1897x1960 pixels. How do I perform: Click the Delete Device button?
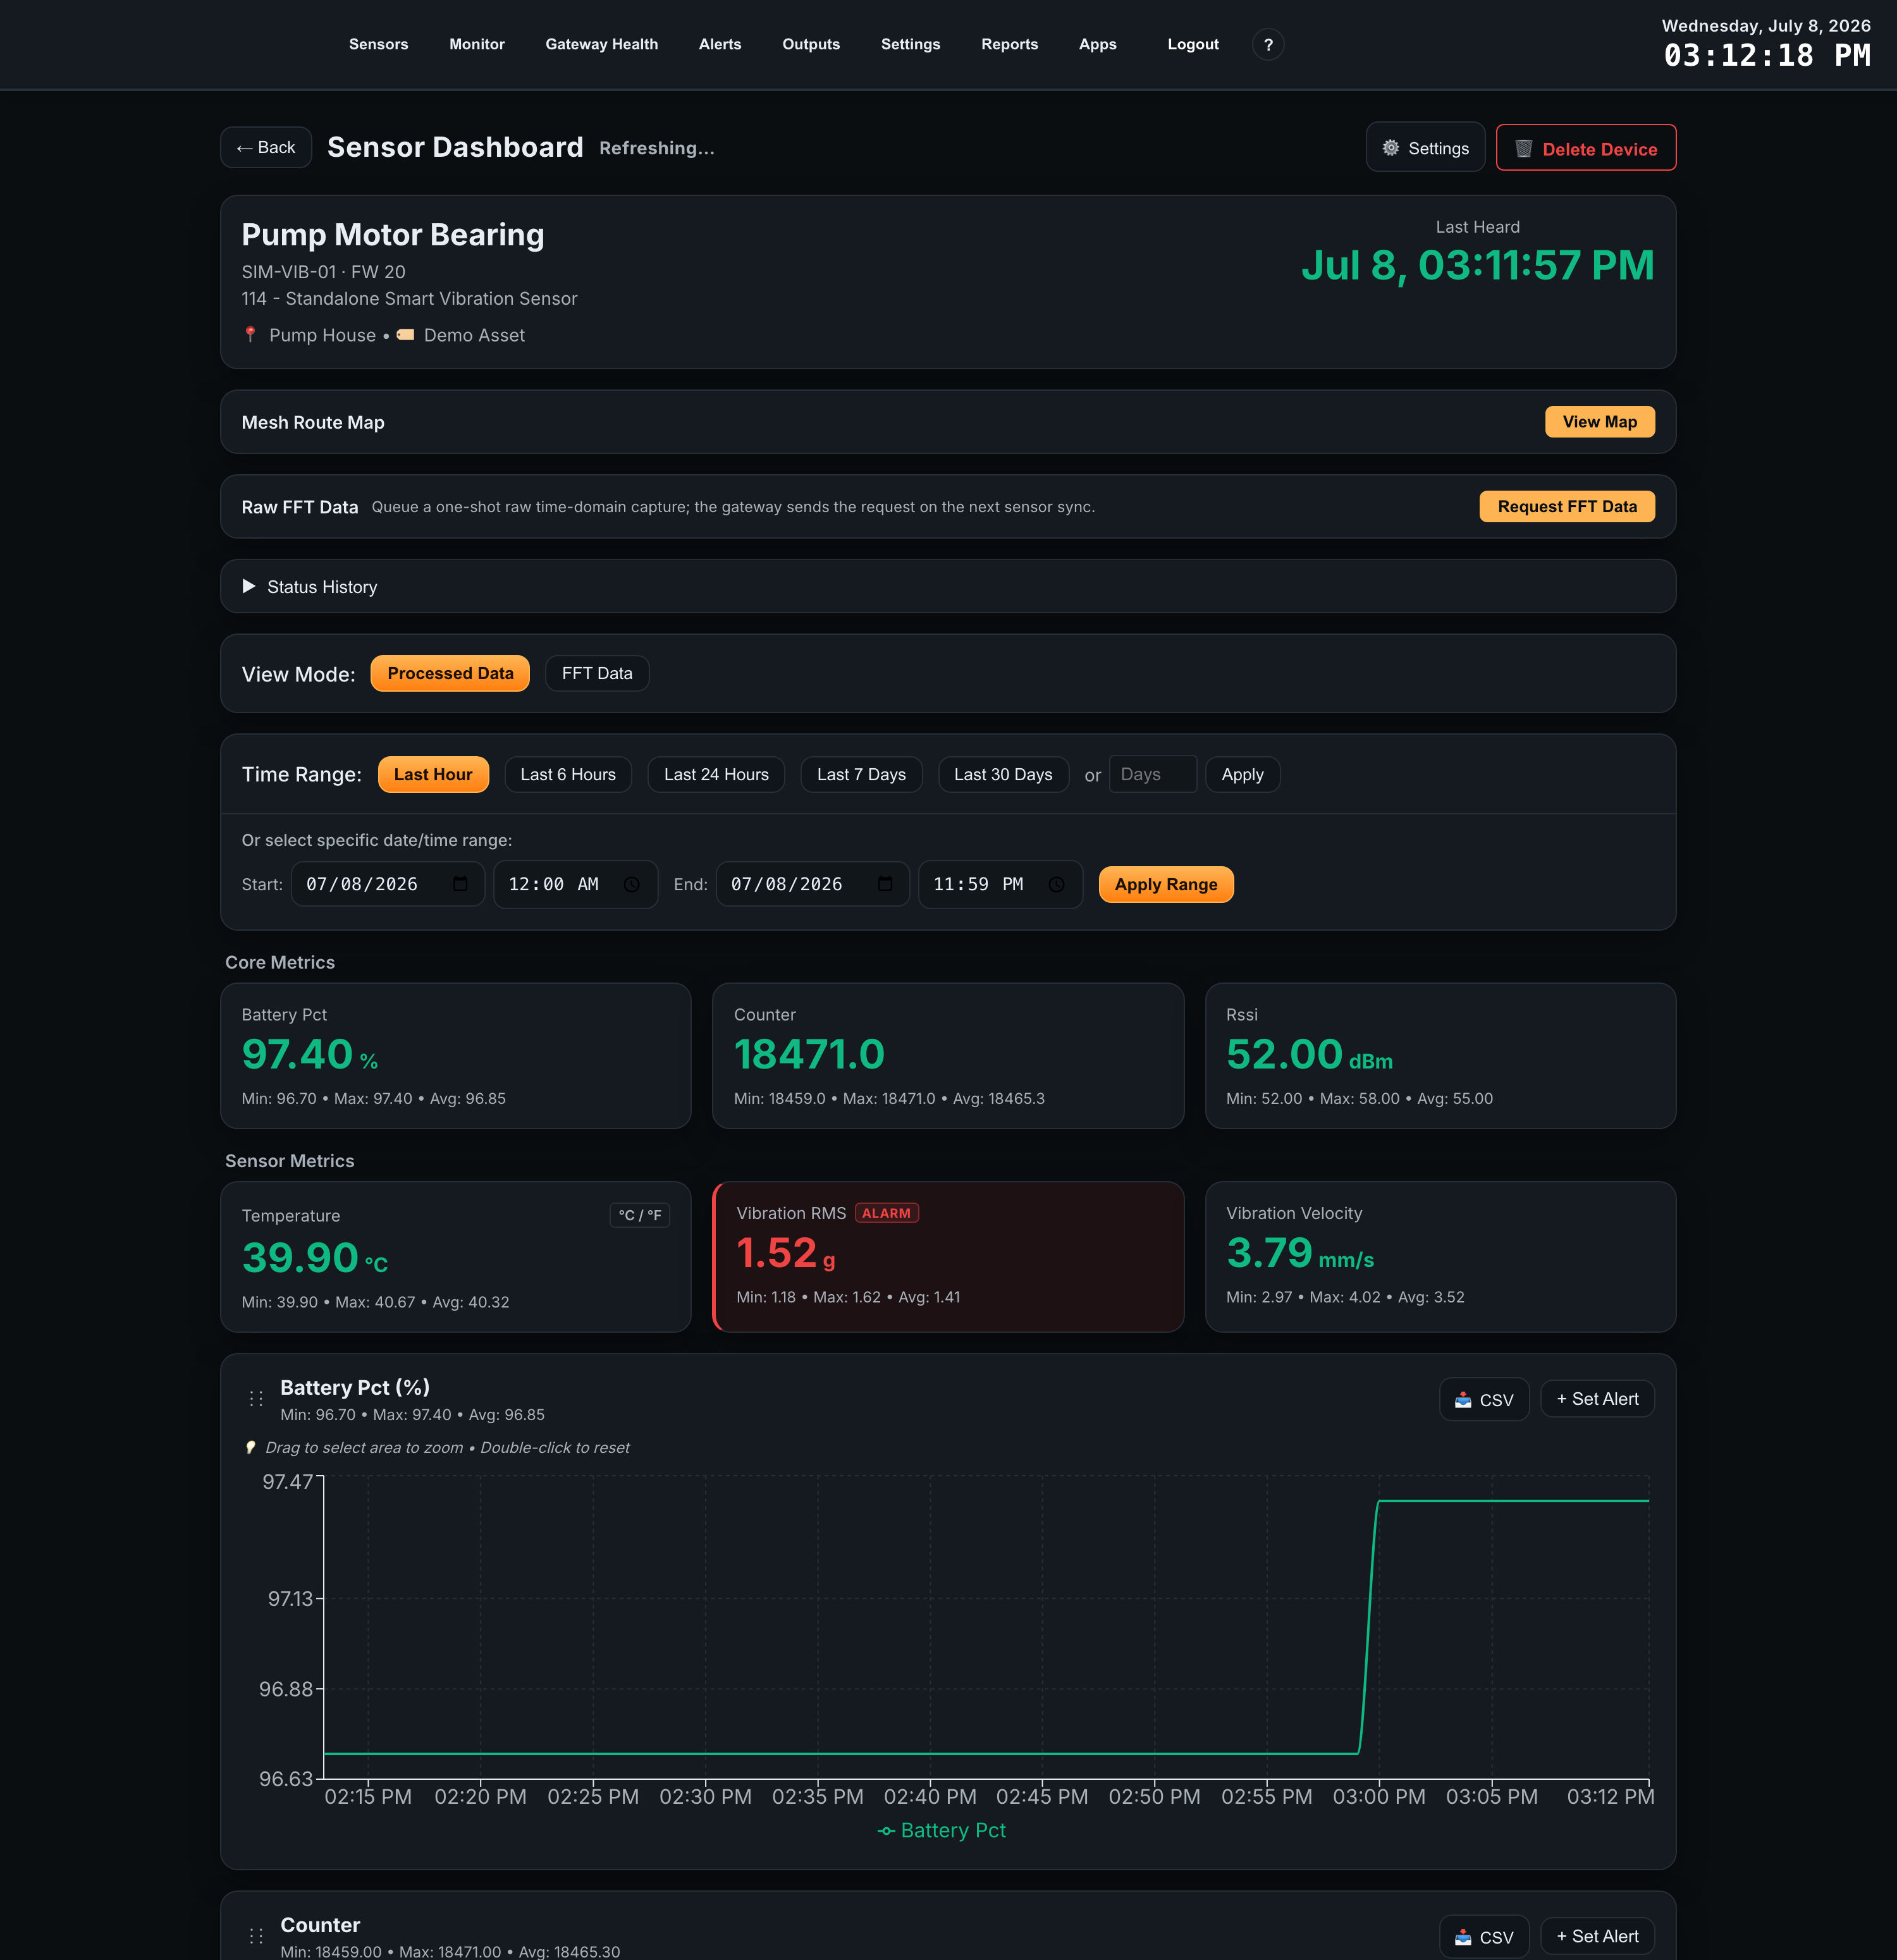(1586, 148)
